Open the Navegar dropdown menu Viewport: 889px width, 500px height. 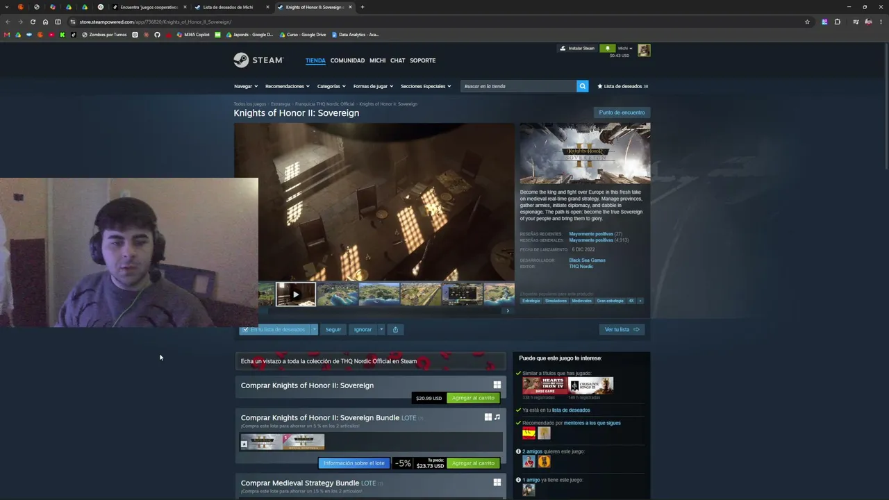tap(246, 86)
